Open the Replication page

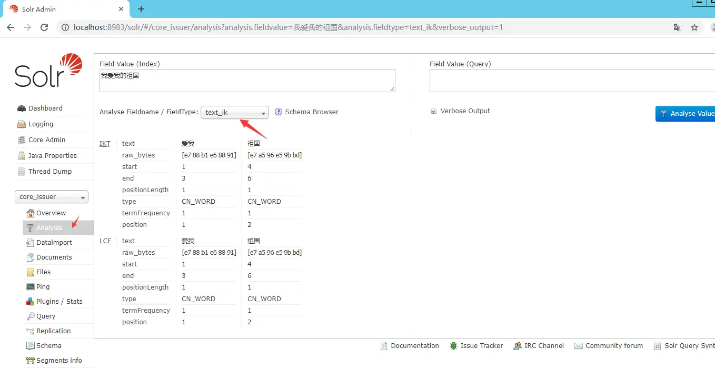coord(54,331)
